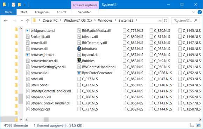Image resolution: width=203 pixels, height=129 pixels.
Task: Expand chevron after Windows7_OS (C:)
Action: (x=95, y=20)
